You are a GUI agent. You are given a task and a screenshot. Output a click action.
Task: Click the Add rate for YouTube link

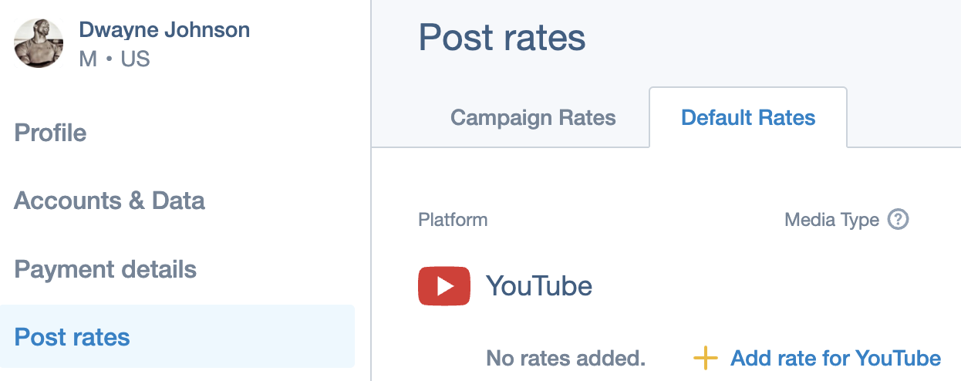(836, 358)
